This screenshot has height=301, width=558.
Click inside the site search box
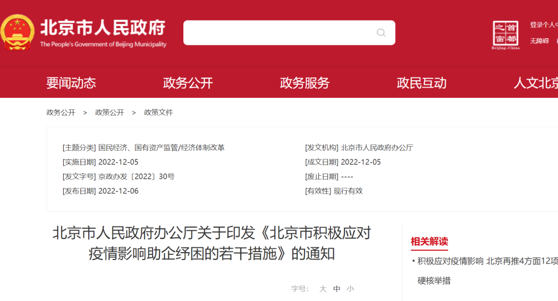289,33
